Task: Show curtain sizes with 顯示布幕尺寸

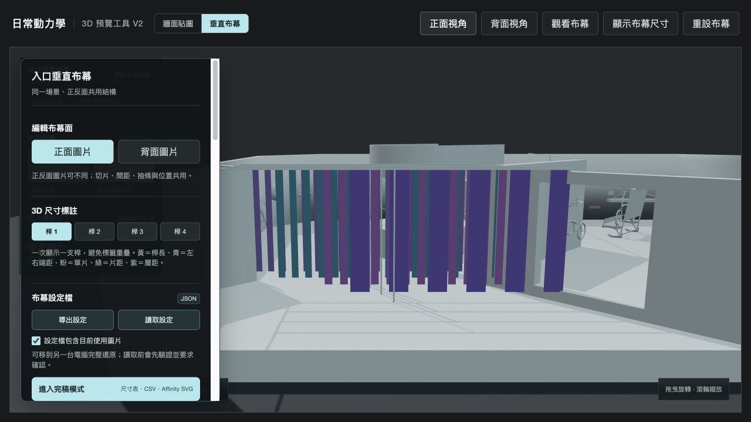Action: (x=641, y=23)
